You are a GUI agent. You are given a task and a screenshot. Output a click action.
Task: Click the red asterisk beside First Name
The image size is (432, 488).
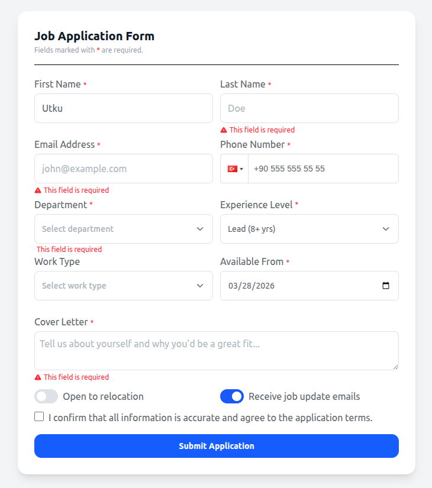tap(84, 83)
